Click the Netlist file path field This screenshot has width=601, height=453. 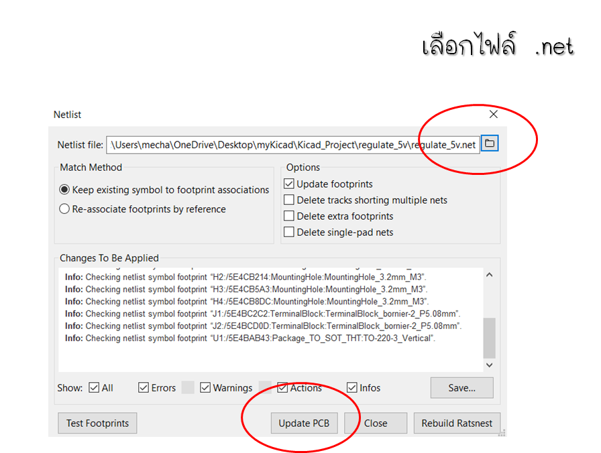pos(293,145)
